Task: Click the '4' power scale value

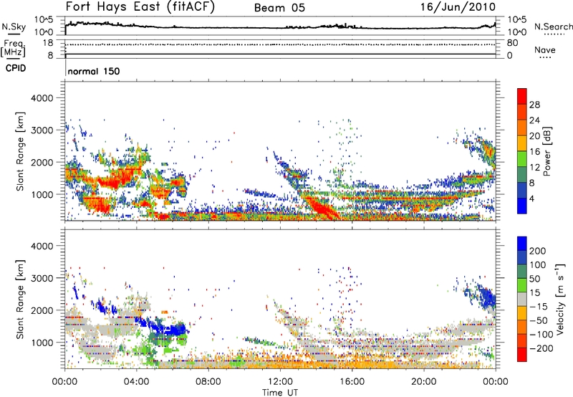Action: (532, 199)
